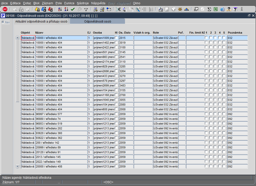Screen dimensions: 256x186
Task: Click Název field '96880 / středisko 74'
Action: tap(61, 119)
